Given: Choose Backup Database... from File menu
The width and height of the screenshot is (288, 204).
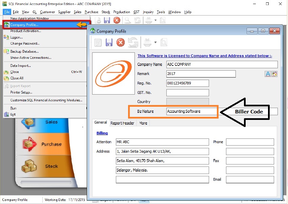Looking at the screenshot, I should tap(45, 51).
